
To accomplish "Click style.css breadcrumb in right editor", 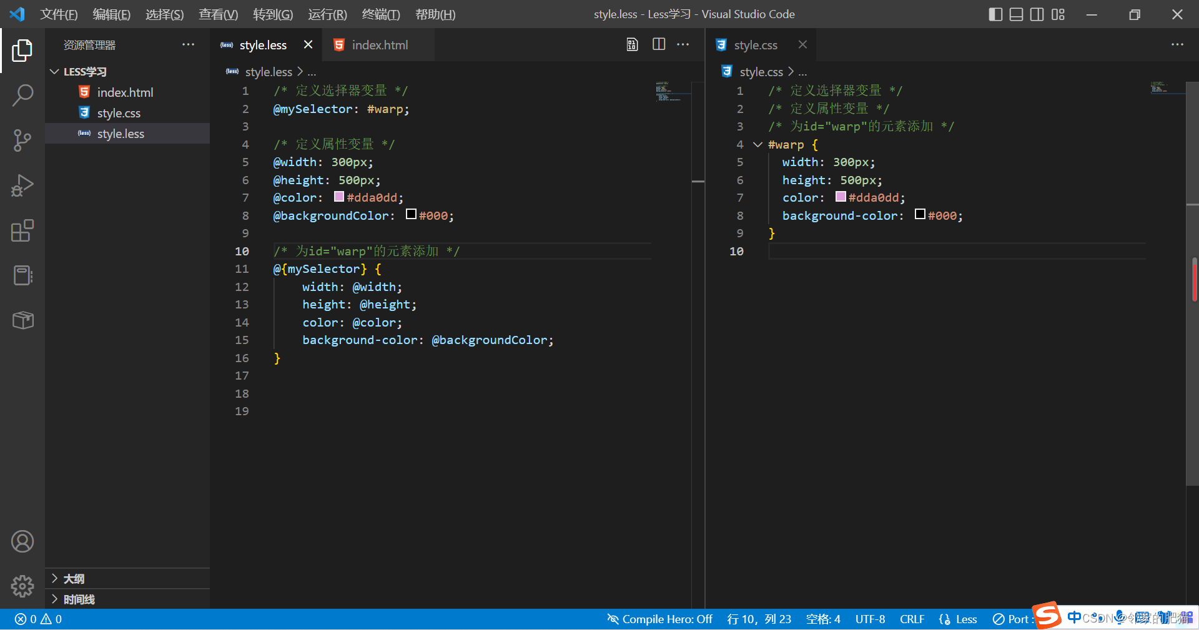I will (x=761, y=72).
